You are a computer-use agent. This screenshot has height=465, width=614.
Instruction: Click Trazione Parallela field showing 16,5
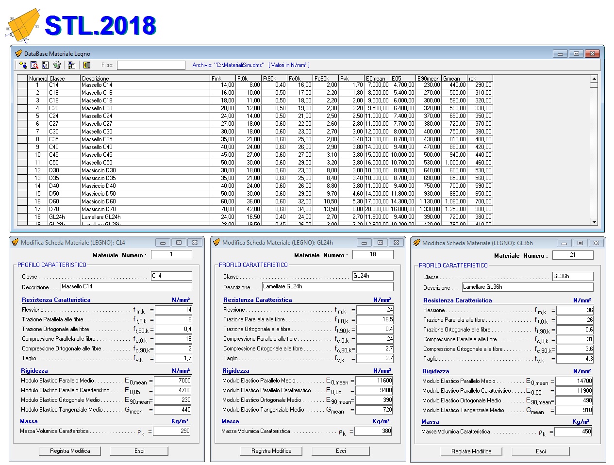(x=375, y=319)
